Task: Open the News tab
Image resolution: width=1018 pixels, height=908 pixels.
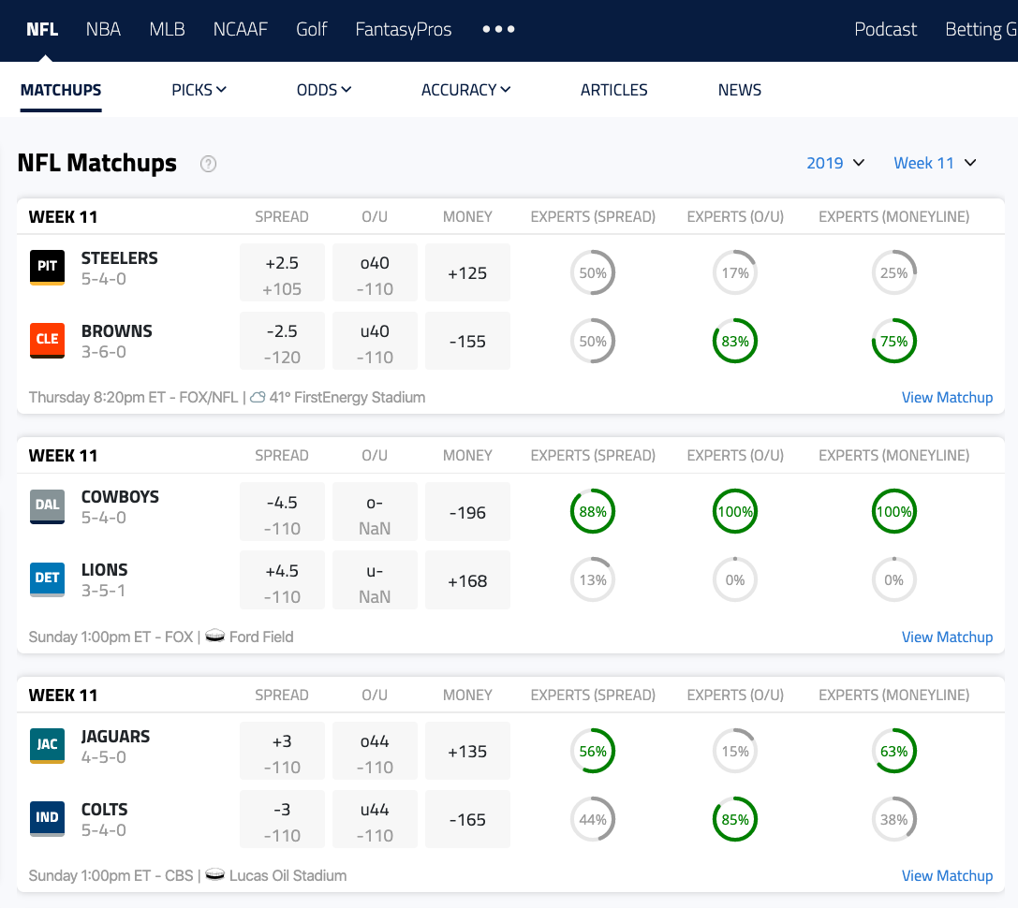Action: (740, 90)
